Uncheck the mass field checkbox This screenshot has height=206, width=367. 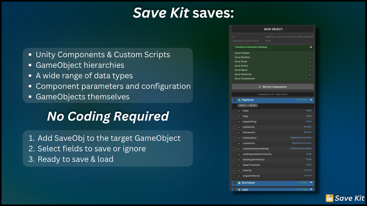point(239,111)
